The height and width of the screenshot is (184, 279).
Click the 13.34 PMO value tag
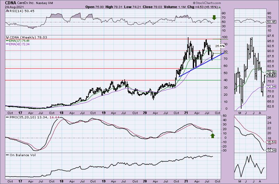tap(272, 151)
